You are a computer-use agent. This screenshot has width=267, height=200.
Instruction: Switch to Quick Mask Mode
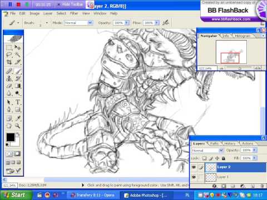[17, 154]
